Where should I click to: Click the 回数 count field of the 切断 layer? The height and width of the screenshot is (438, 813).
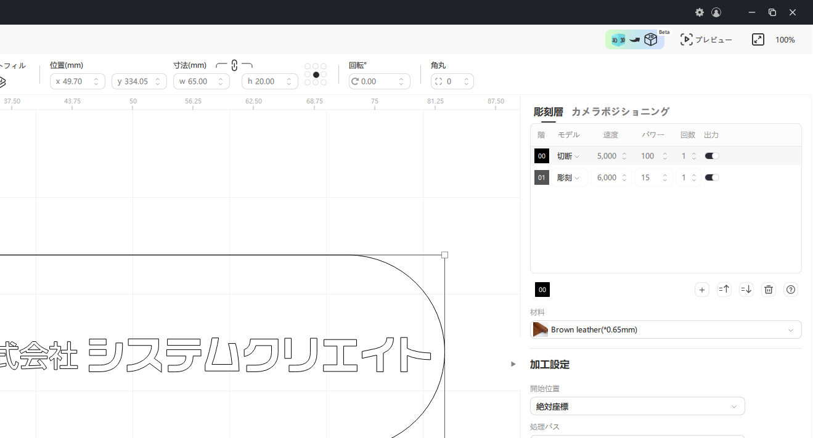point(688,156)
